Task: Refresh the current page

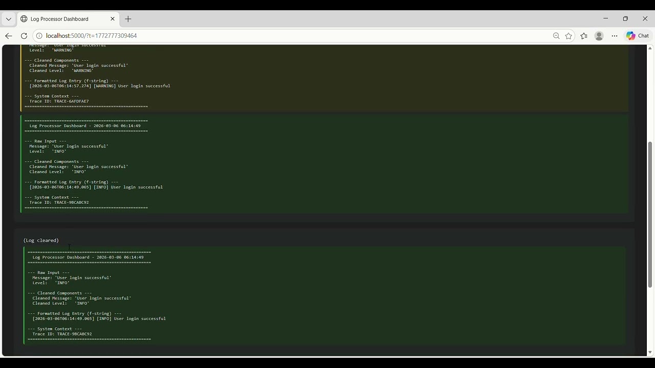Action: pyautogui.click(x=24, y=36)
